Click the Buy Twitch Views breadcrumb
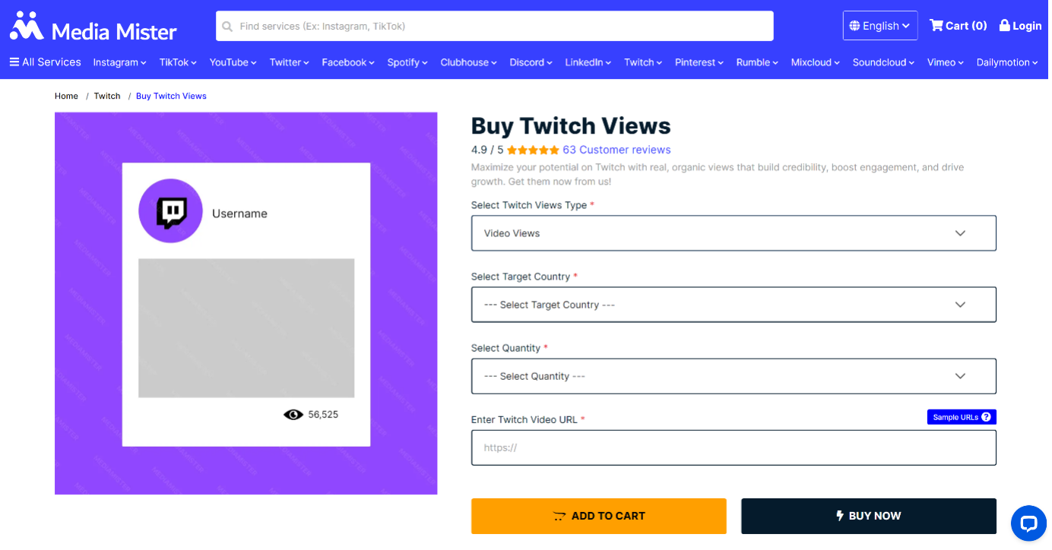Image resolution: width=1052 pixels, height=550 pixels. pos(171,96)
